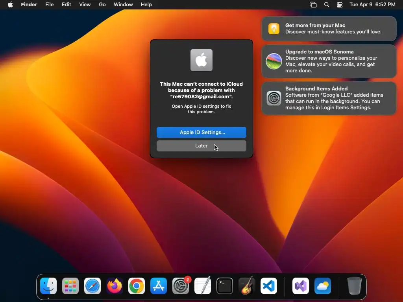The width and height of the screenshot is (403, 302).
Task: Open the Trash in the dock
Action: coord(355,285)
